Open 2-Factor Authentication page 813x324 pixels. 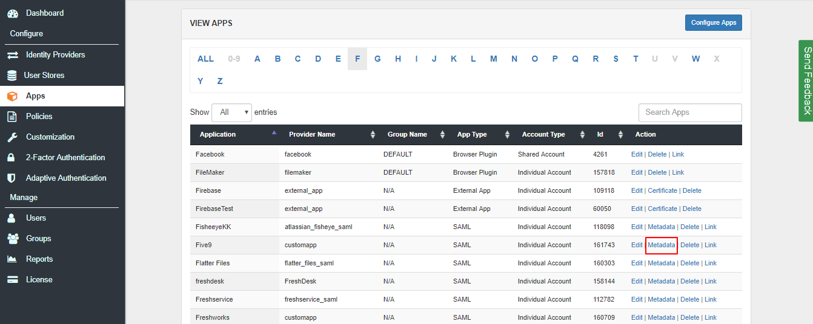click(65, 158)
